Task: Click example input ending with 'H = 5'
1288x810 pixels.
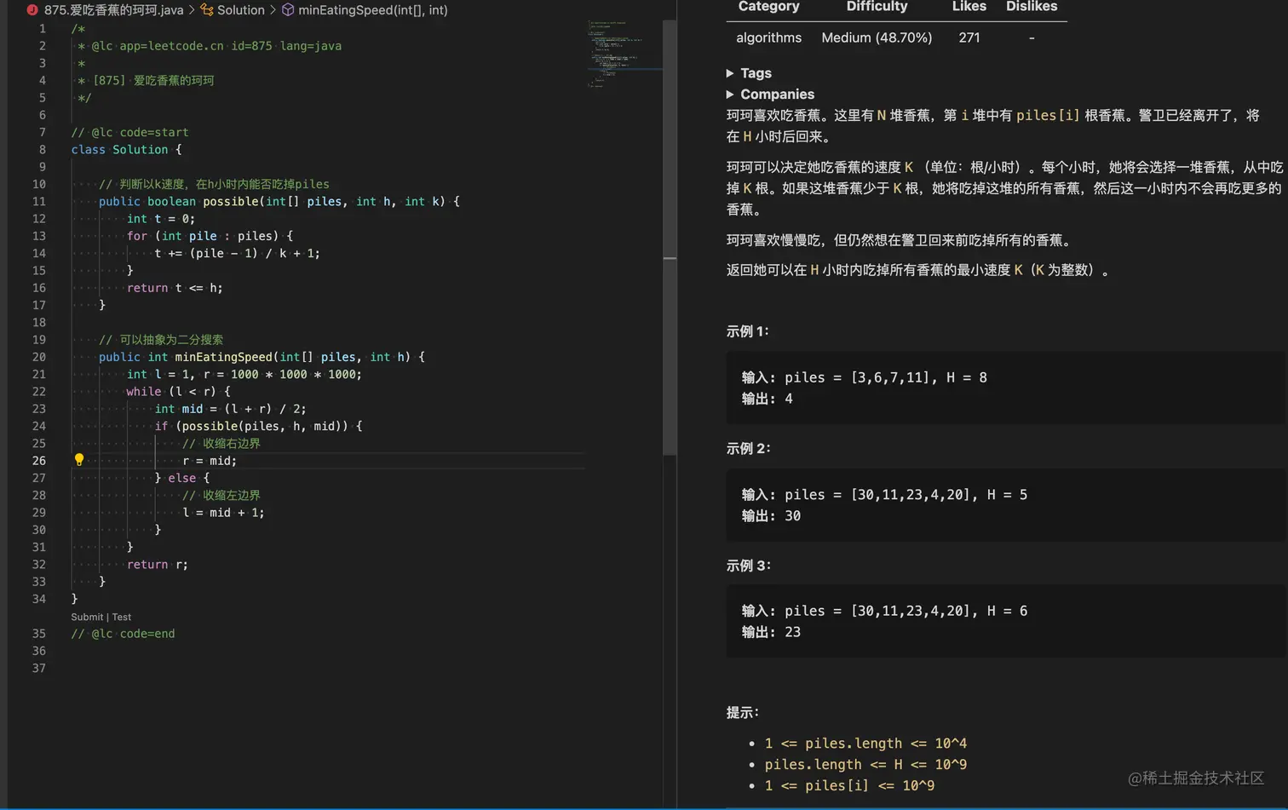Action: 885,495
